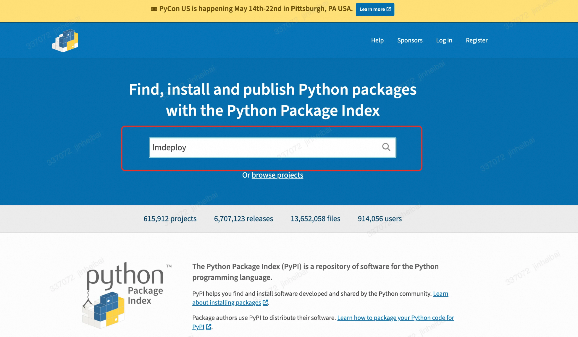The width and height of the screenshot is (578, 337).
Task: Click the PyPI logo in header
Action: pyautogui.click(x=65, y=40)
